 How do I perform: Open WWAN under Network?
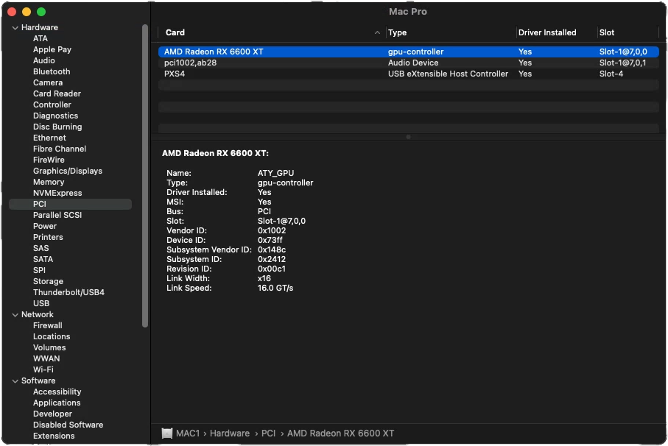point(46,359)
